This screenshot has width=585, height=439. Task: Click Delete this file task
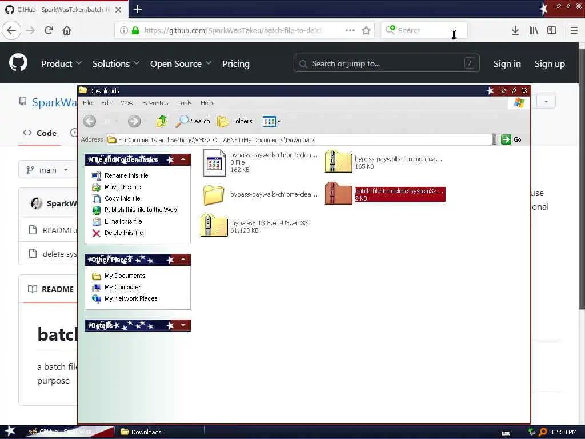point(123,233)
